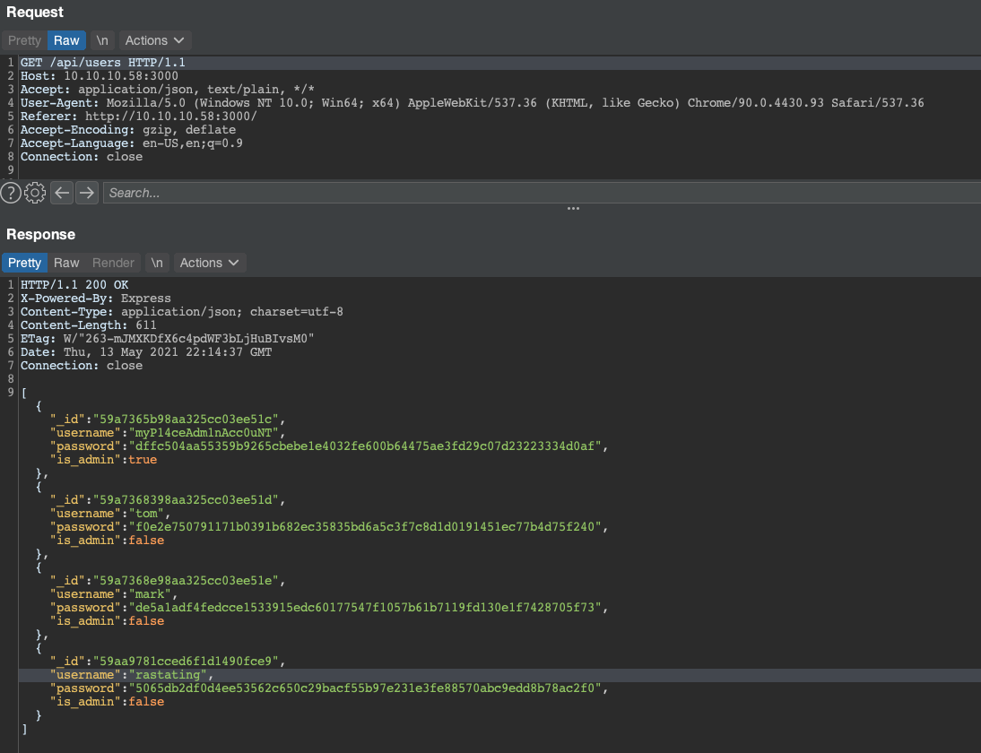This screenshot has height=753, width=981.
Task: Switch the Response view to Raw
Action: click(x=65, y=262)
